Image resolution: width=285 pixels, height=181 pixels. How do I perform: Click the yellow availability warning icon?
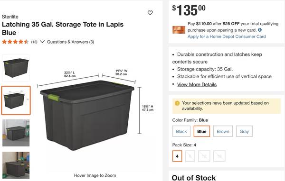pyautogui.click(x=177, y=103)
